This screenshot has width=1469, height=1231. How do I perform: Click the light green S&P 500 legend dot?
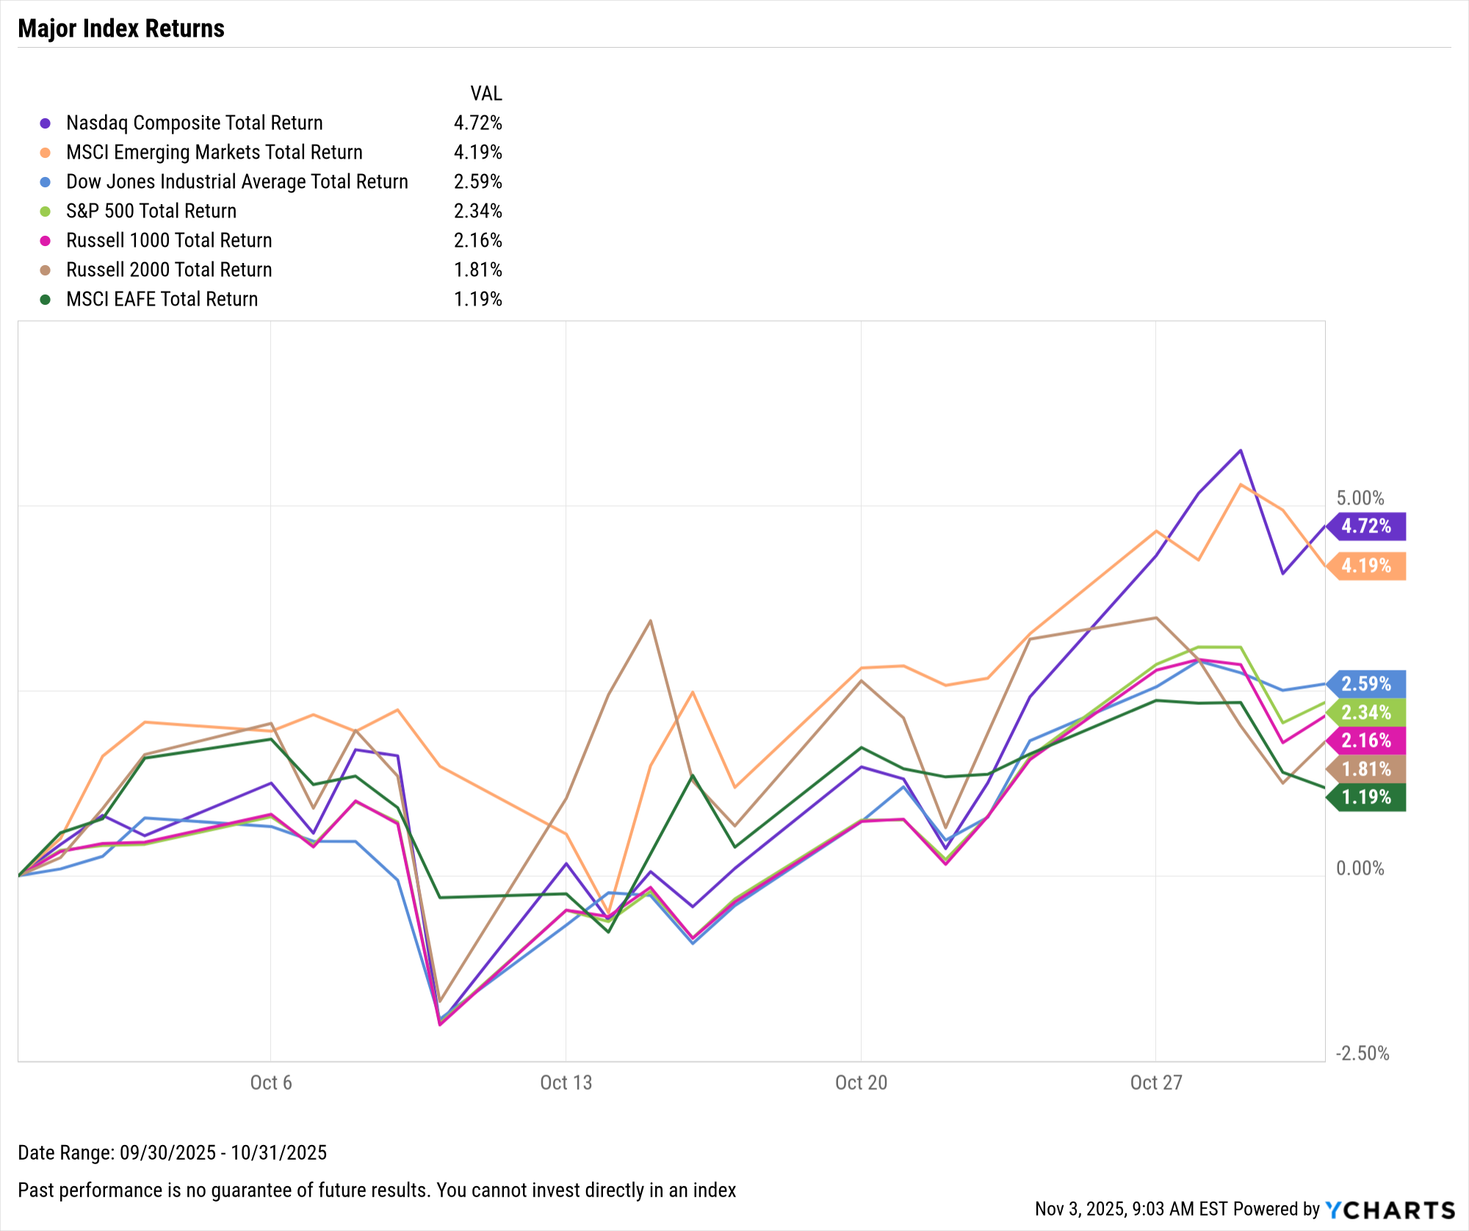[46, 212]
